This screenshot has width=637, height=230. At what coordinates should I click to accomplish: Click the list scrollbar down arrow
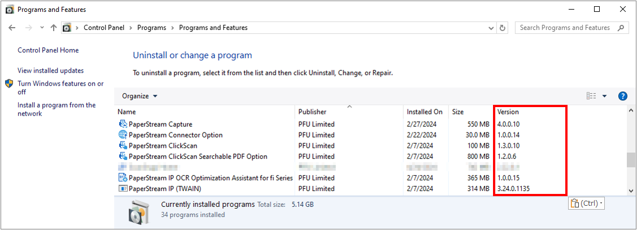pyautogui.click(x=630, y=190)
